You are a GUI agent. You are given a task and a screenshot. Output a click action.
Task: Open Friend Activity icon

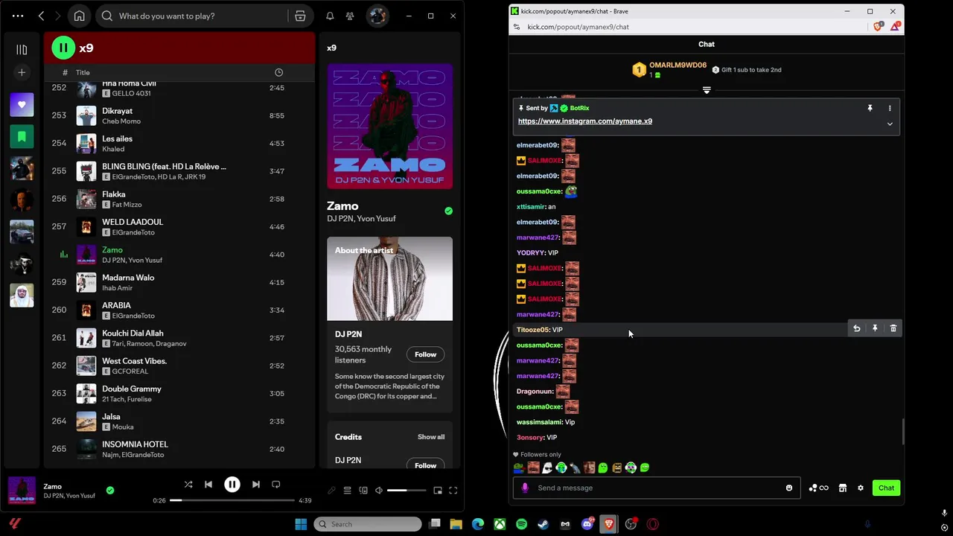(x=350, y=16)
